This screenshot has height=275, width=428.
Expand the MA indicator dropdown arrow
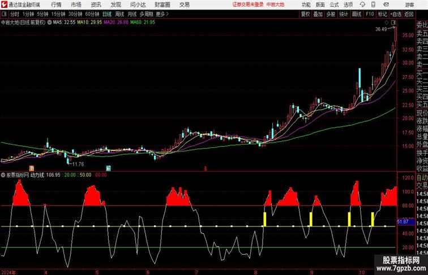(49, 23)
